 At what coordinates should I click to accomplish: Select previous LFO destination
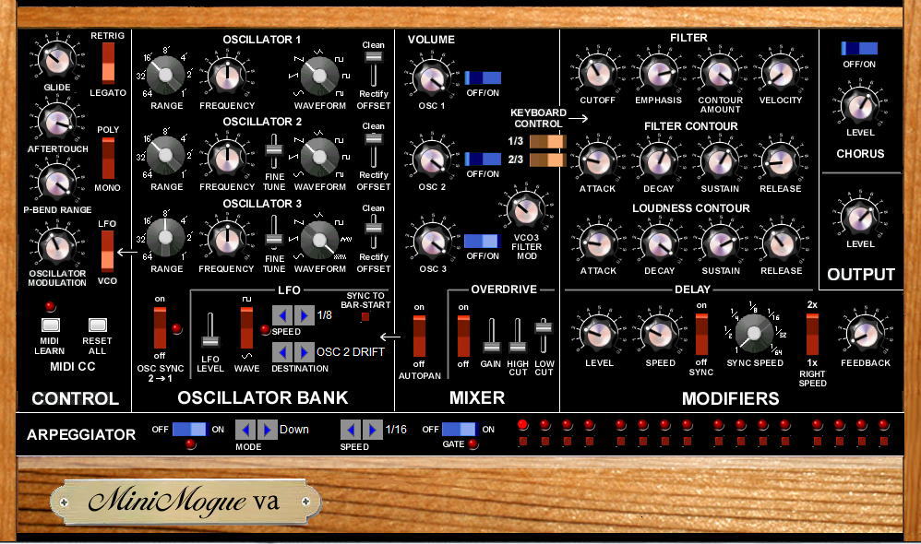point(282,352)
